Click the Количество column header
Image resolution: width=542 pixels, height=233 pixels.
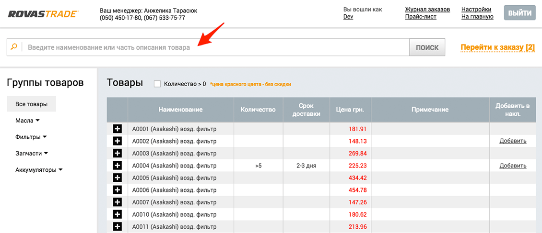click(258, 110)
